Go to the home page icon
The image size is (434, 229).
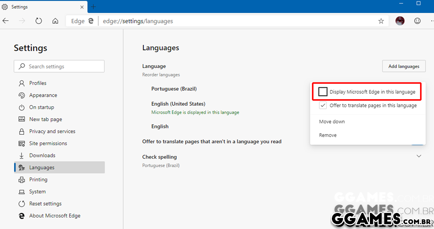coord(56,21)
